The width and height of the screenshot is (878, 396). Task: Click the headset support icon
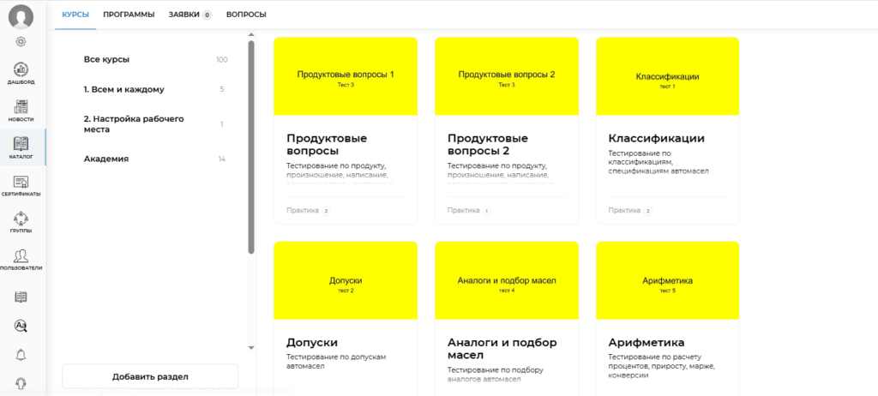click(21, 383)
